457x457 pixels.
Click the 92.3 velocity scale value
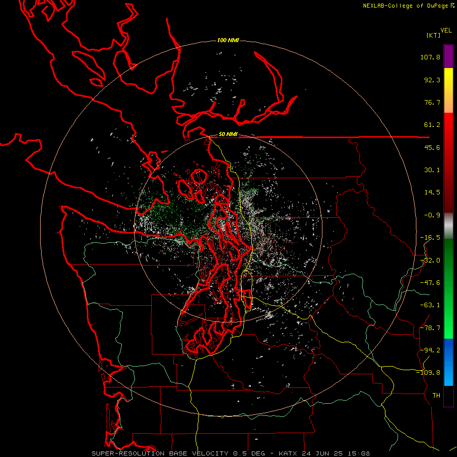point(432,80)
